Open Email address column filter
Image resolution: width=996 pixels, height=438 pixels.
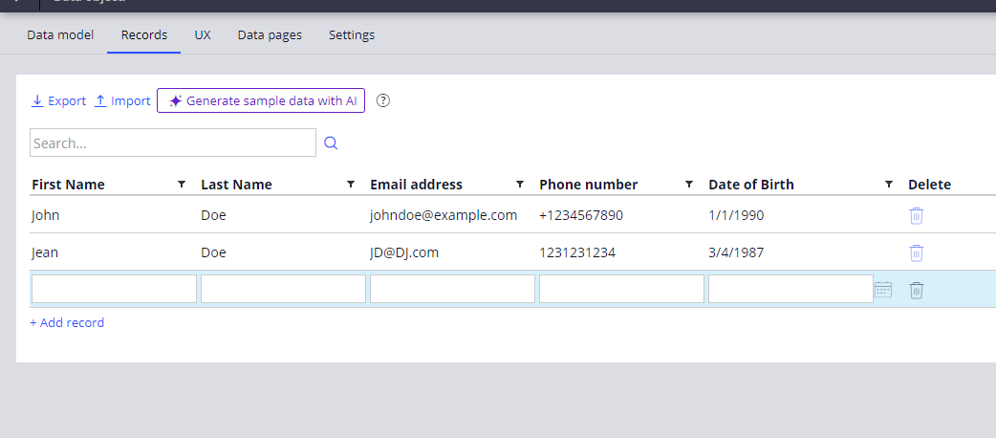pyautogui.click(x=520, y=185)
